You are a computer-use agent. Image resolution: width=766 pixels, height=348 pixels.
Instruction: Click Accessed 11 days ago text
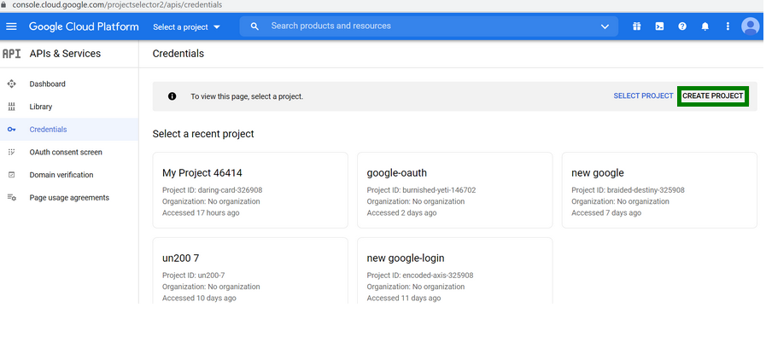[404, 298]
